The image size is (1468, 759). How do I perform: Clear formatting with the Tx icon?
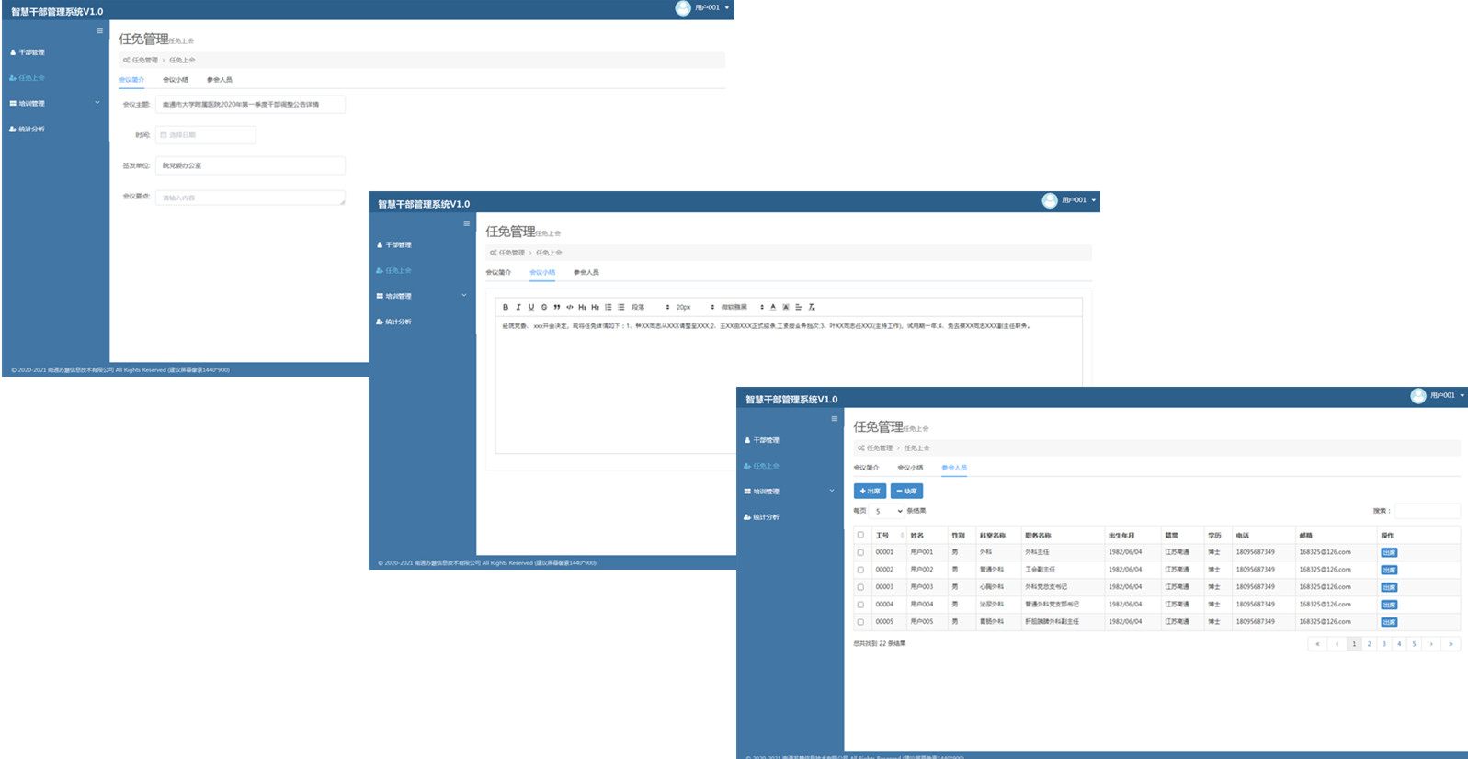(x=812, y=307)
